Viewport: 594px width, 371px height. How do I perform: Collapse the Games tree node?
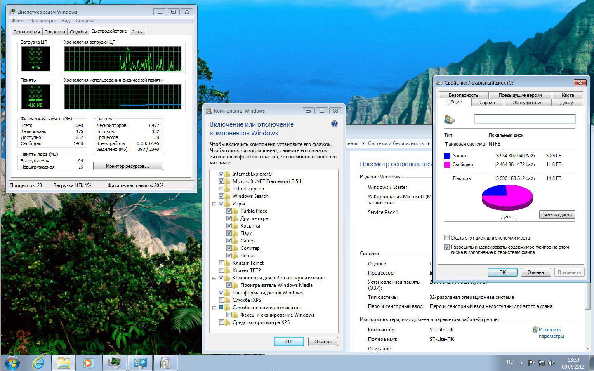point(214,204)
